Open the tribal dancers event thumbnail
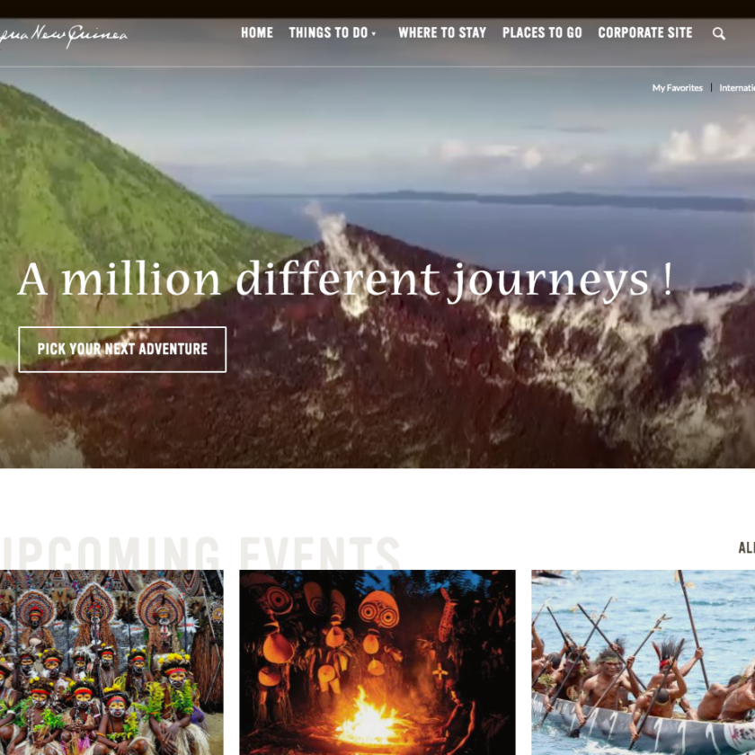 click(111, 662)
